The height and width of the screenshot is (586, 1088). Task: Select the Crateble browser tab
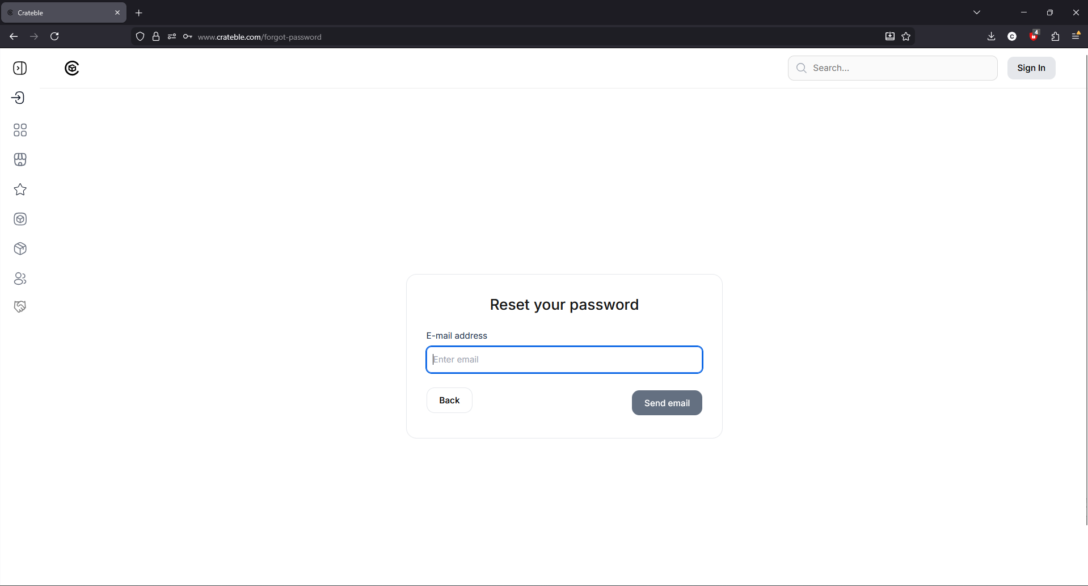tap(64, 12)
